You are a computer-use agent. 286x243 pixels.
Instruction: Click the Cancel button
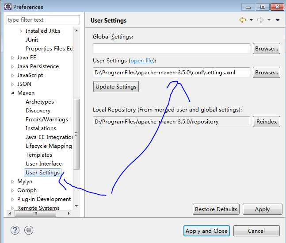click(256, 231)
